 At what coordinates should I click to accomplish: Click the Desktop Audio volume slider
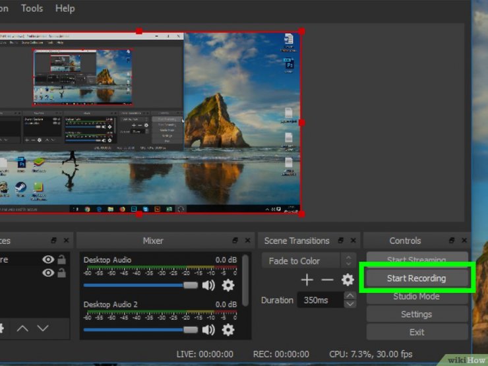coord(140,286)
